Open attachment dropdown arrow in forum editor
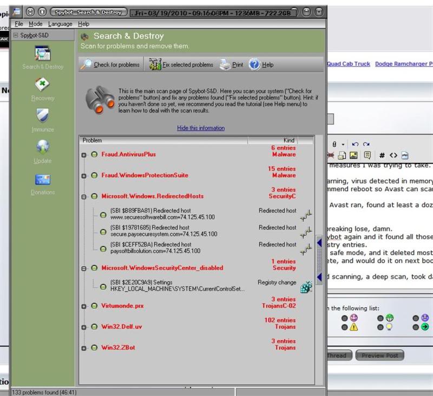The height and width of the screenshot is (396, 433). tap(343, 144)
